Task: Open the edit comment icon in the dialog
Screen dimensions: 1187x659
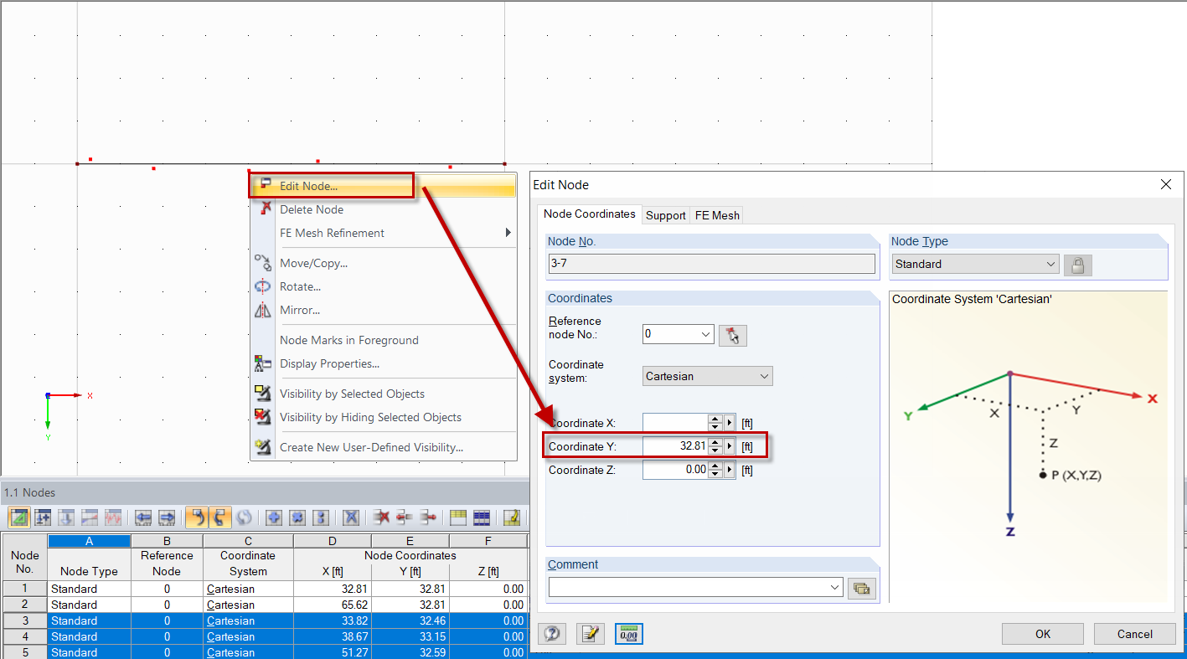Action: (x=861, y=588)
